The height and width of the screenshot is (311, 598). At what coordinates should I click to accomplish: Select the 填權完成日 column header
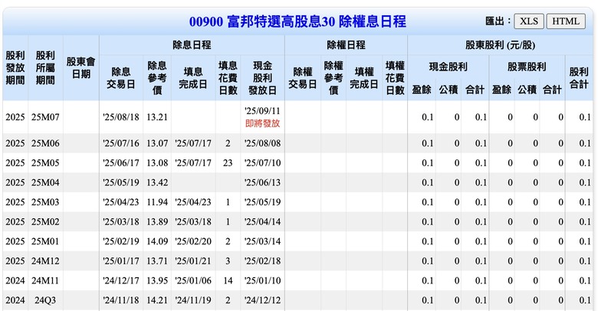364,78
